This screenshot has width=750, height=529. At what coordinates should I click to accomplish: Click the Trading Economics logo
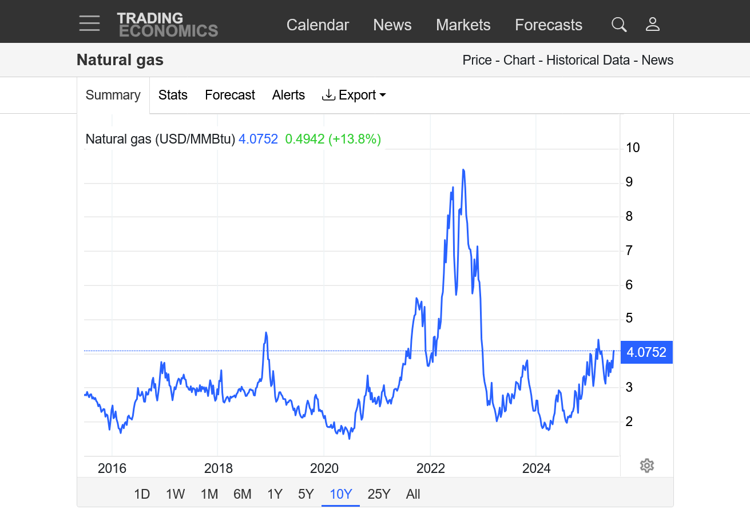click(167, 25)
